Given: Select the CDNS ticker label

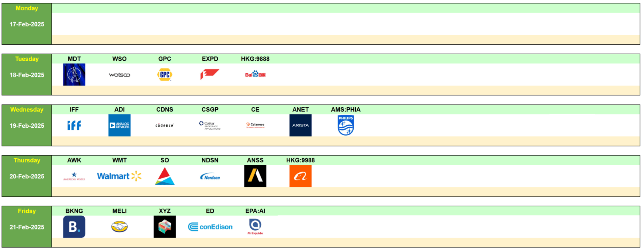Looking at the screenshot, I should point(165,109).
